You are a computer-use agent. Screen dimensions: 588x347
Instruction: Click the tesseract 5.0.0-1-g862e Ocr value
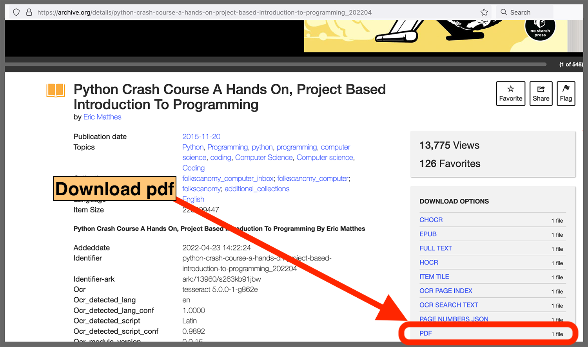coord(220,289)
